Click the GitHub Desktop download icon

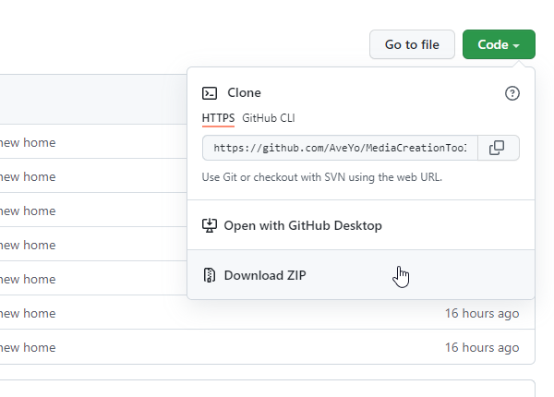[x=210, y=225]
